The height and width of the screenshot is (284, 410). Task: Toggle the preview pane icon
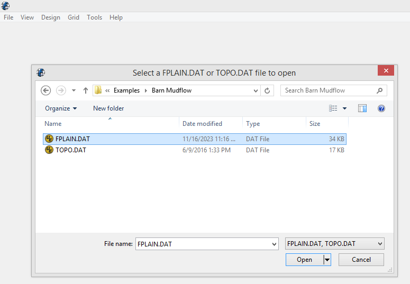(x=362, y=108)
